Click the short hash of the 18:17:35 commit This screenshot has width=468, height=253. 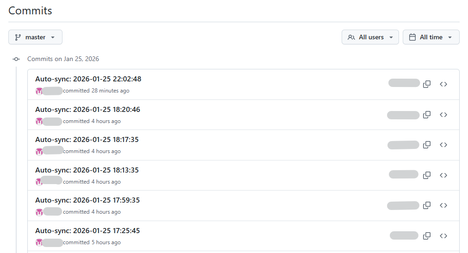click(403, 145)
